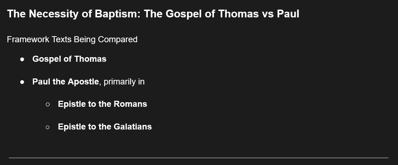The image size is (398, 165).
Task: Click the word "Compared" in the subtitle
Action: [118, 39]
